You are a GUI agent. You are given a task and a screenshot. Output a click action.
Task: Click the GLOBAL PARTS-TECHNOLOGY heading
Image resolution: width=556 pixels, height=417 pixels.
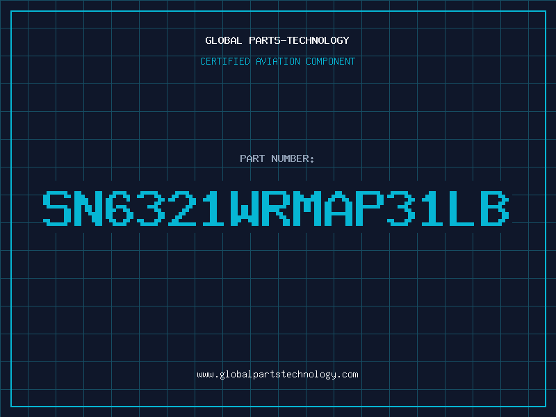277,40
